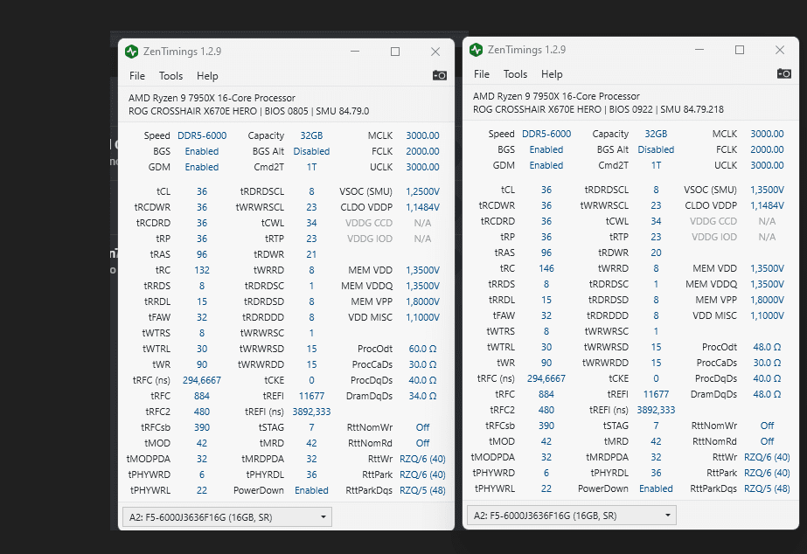Click the screenshot camera icon in left ZenTimings window
Screen dimensions: 807x554
pyautogui.click(x=440, y=76)
